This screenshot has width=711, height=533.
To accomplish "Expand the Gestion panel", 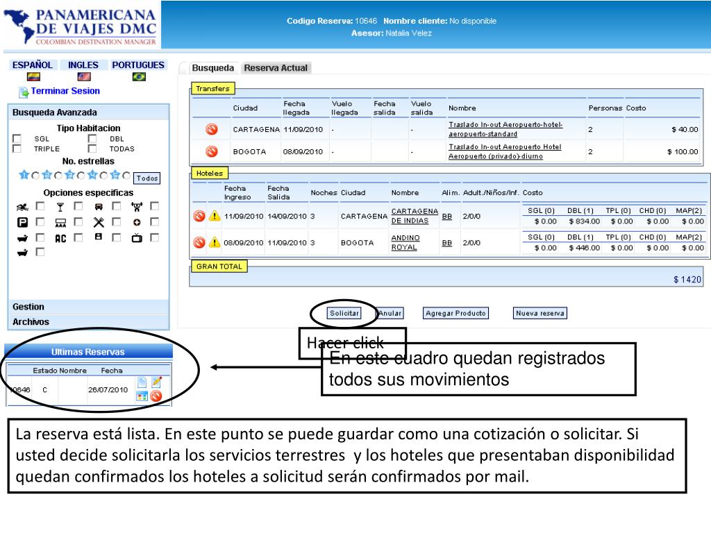I will [89, 307].
